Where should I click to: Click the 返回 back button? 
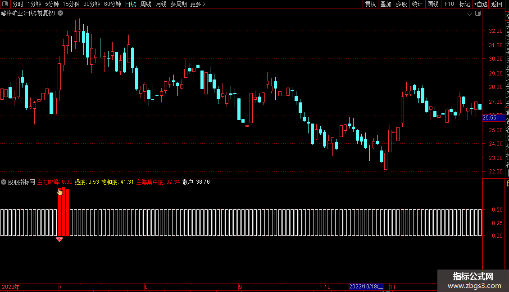(x=497, y=4)
